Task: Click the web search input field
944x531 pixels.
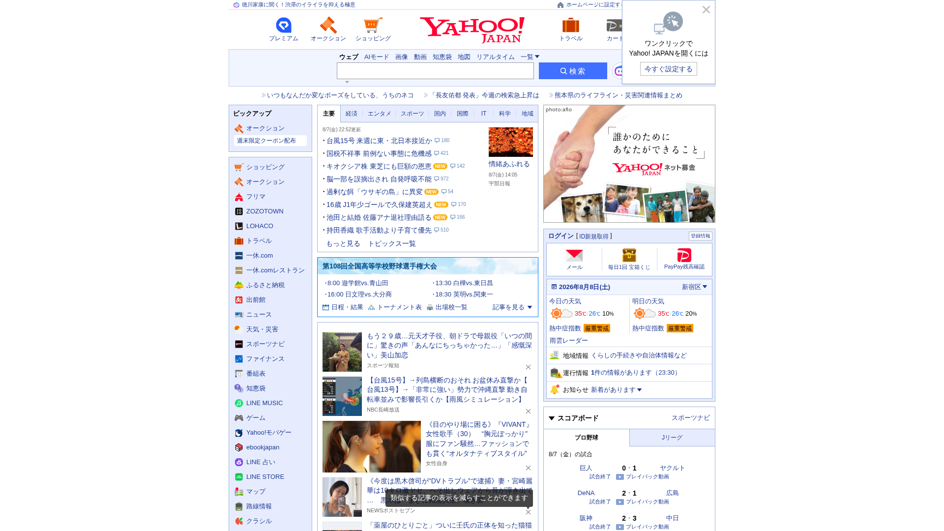Action: click(435, 71)
